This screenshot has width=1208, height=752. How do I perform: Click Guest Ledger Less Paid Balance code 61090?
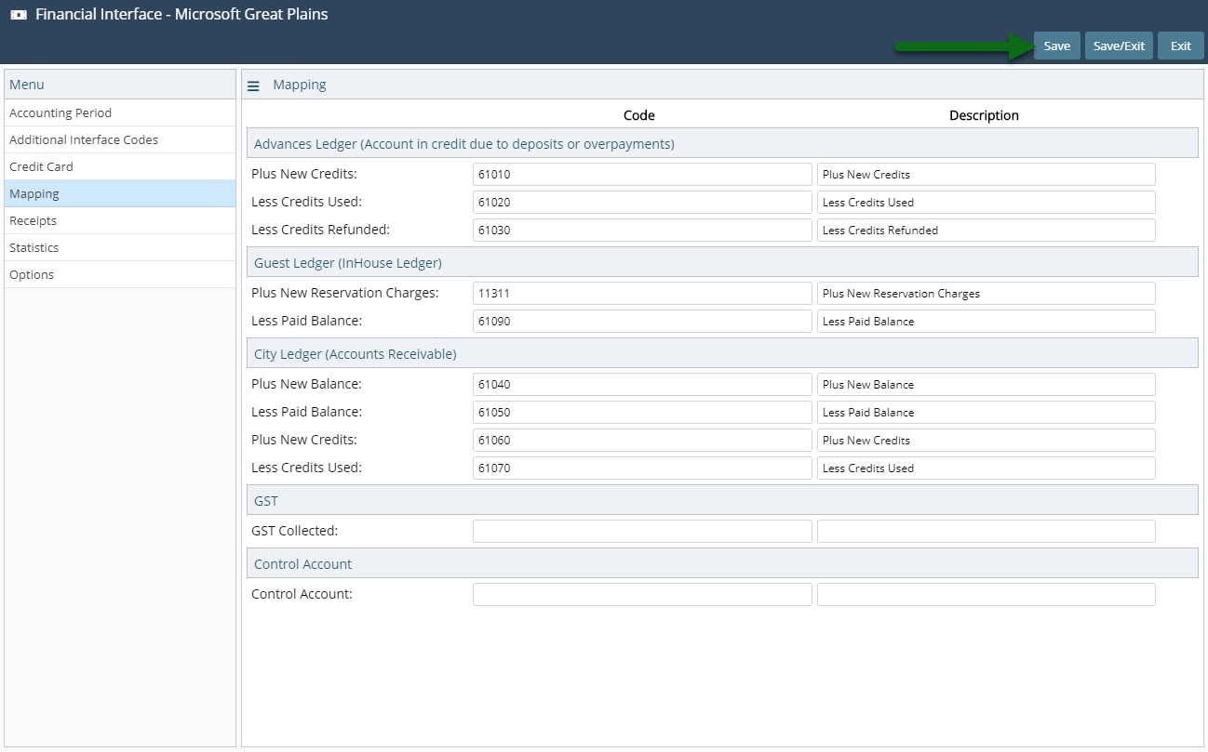coord(642,321)
